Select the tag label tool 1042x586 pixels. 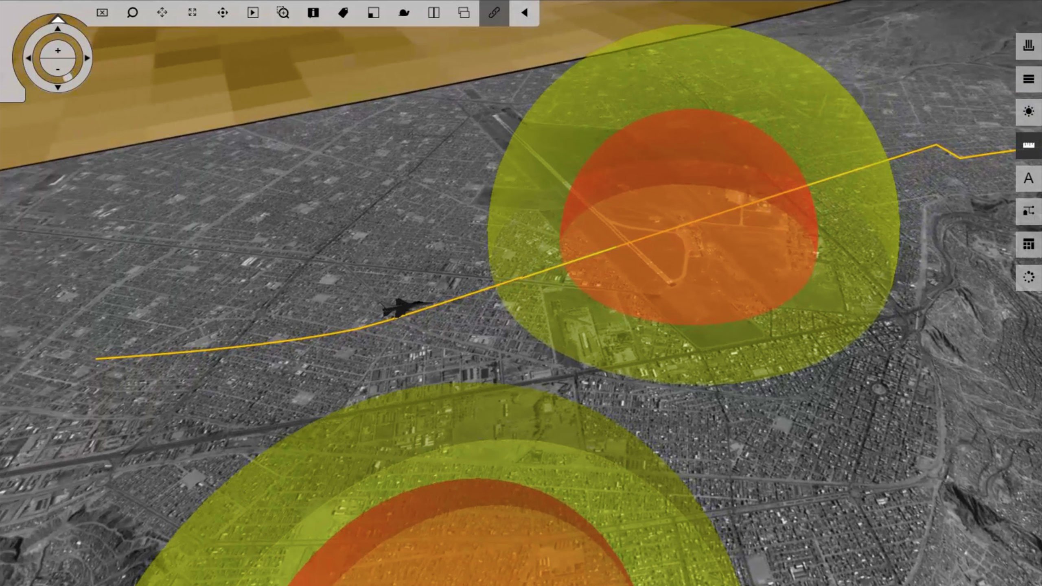[343, 13]
